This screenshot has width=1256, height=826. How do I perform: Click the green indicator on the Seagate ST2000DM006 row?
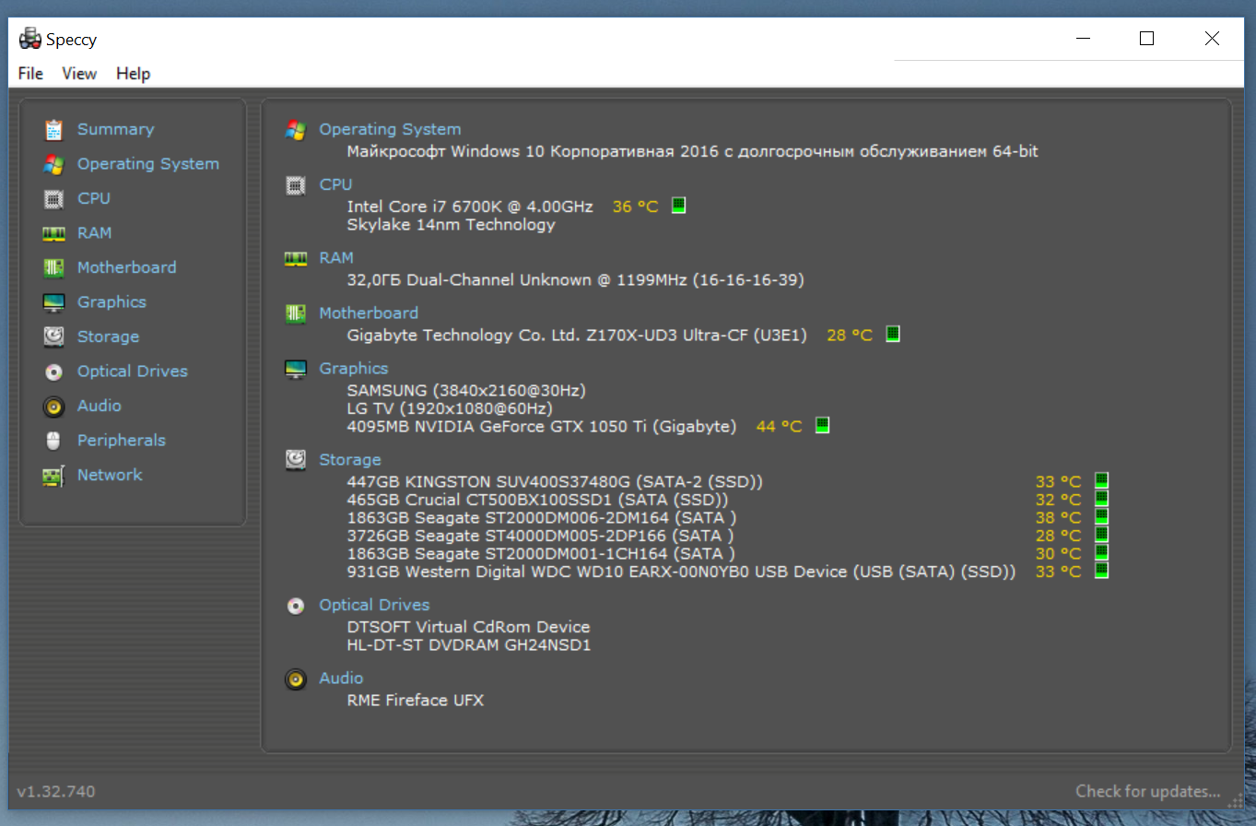tap(1101, 516)
